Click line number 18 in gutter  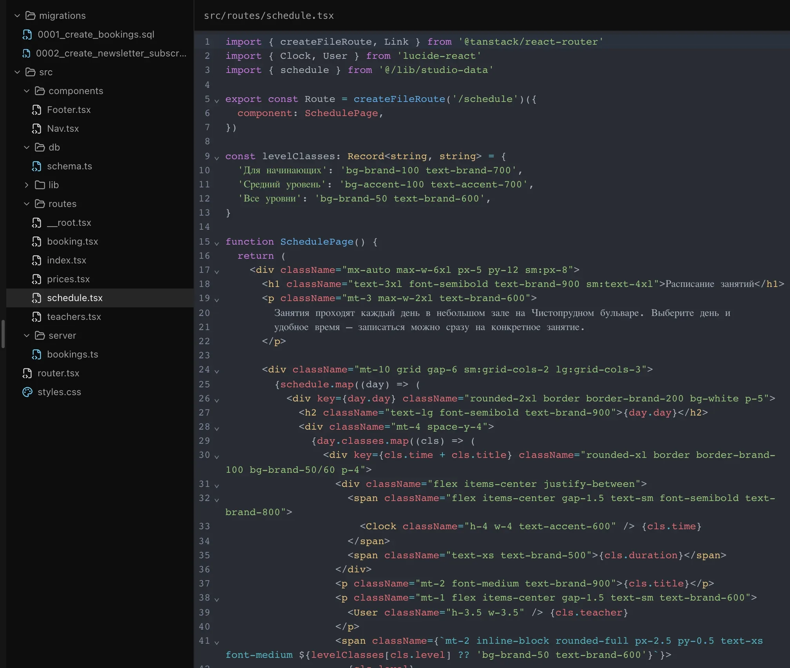pyautogui.click(x=204, y=284)
